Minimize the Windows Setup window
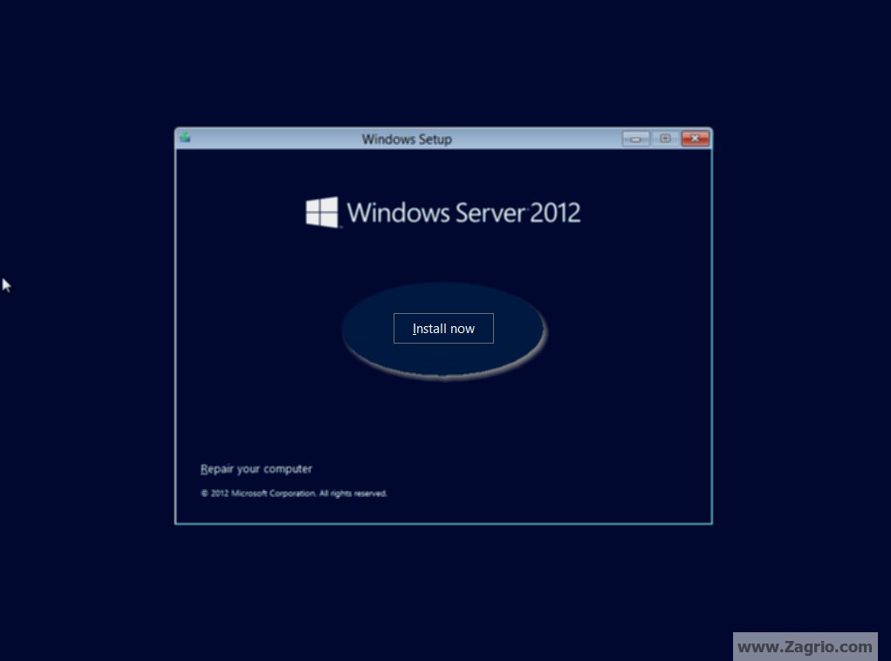Image resolution: width=891 pixels, height=661 pixels. tap(636, 139)
